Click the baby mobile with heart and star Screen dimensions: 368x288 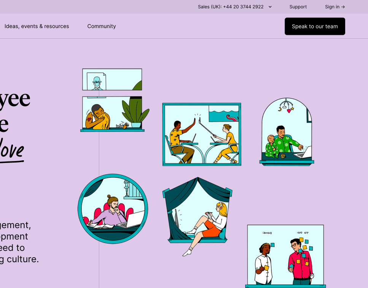point(286,106)
